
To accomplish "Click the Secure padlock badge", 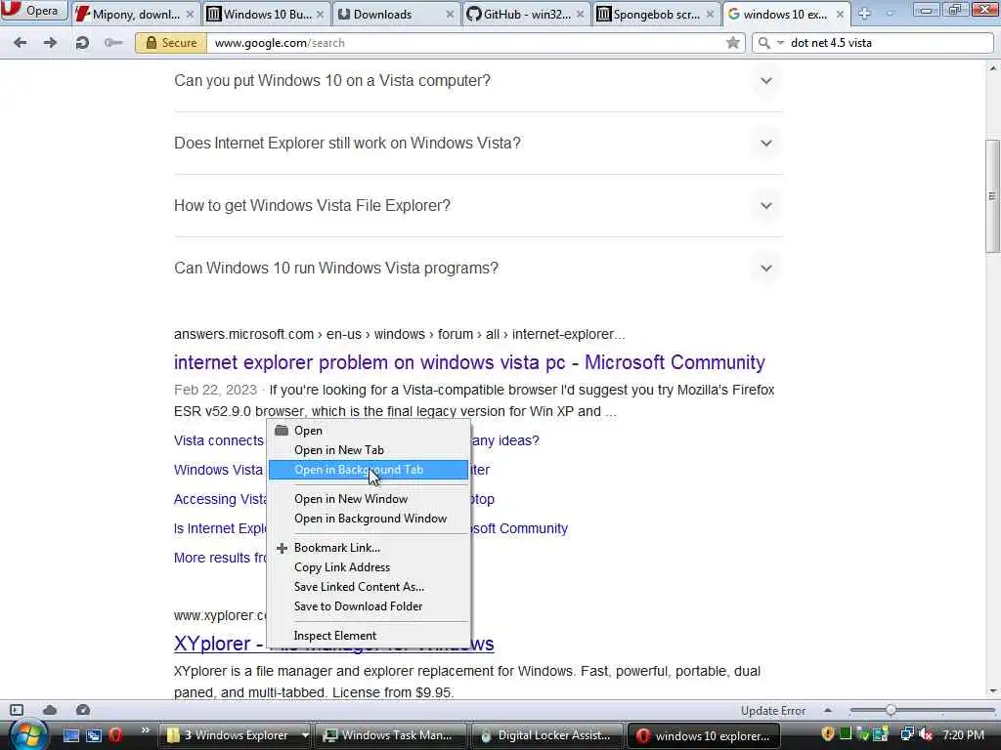I will [x=171, y=43].
